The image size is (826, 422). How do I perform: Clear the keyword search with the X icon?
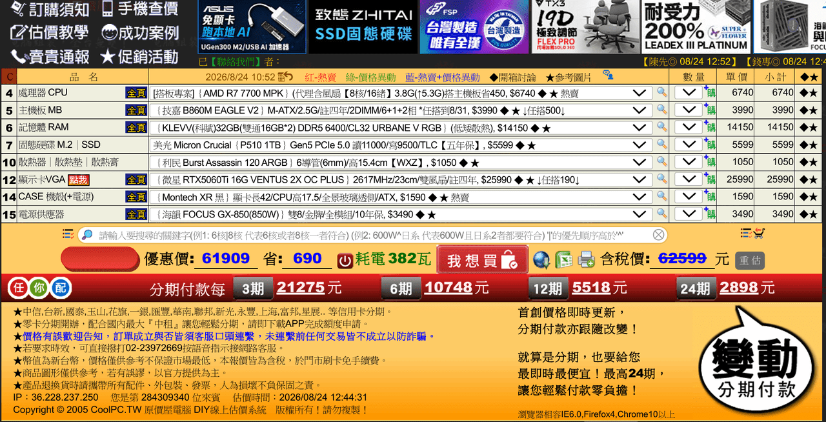(x=658, y=235)
